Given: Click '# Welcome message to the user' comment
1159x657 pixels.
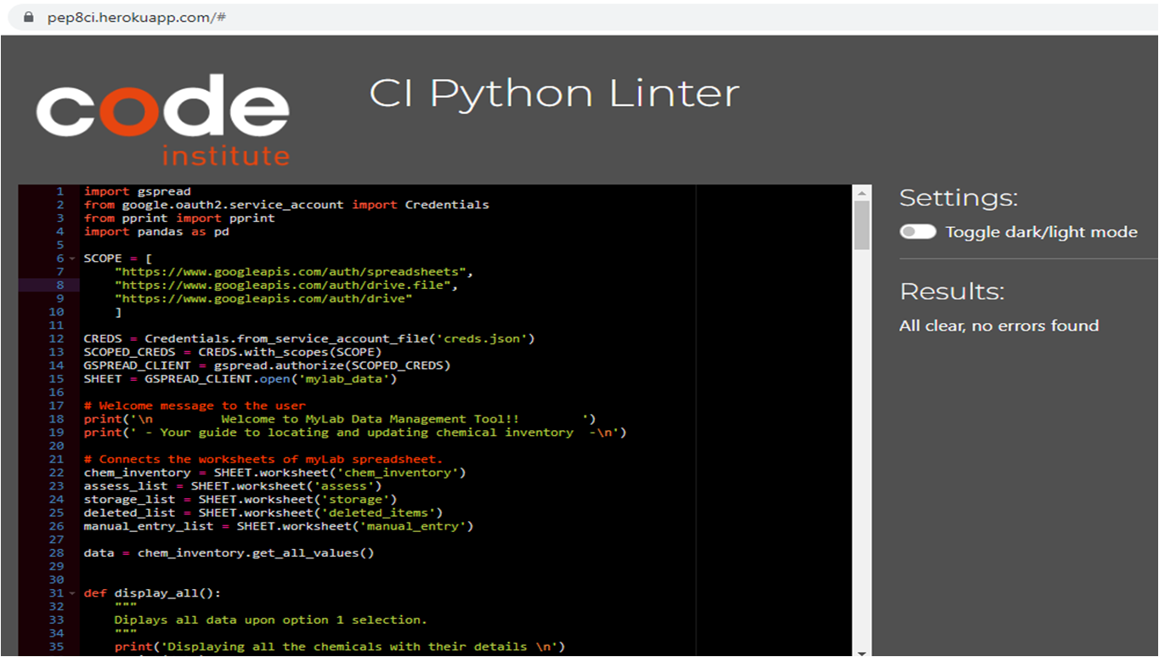Looking at the screenshot, I should click(195, 405).
